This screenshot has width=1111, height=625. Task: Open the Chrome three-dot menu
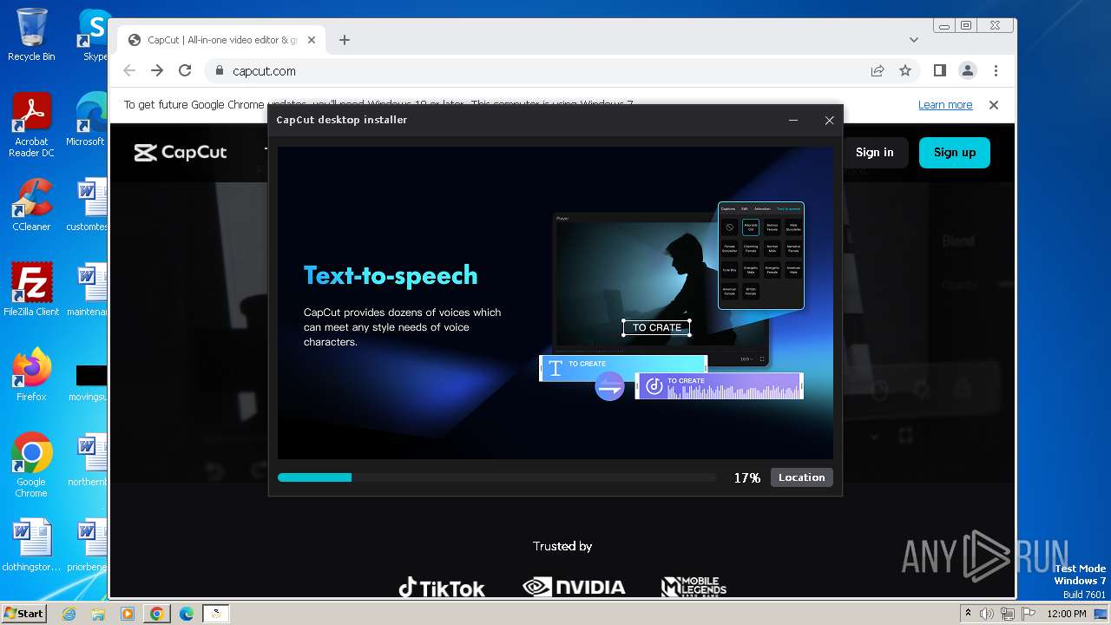[996, 70]
